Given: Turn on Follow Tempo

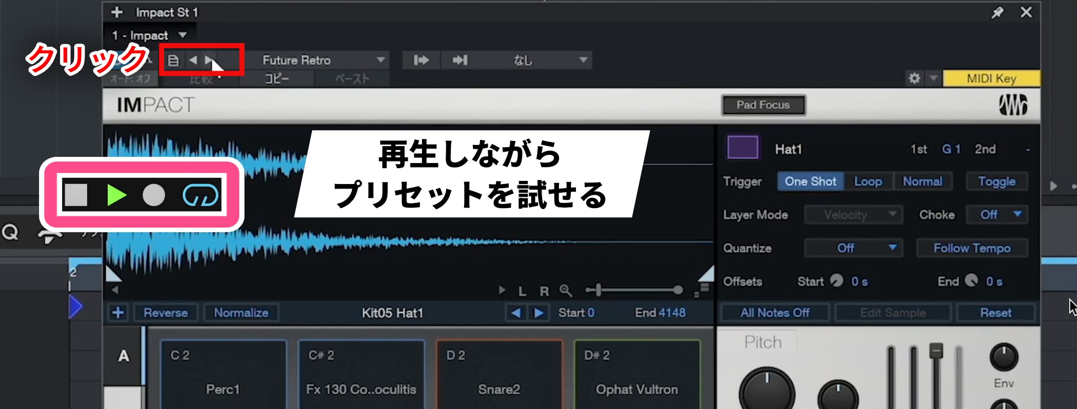Looking at the screenshot, I should (x=972, y=248).
